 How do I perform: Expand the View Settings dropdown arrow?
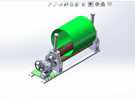pos(113,4)
